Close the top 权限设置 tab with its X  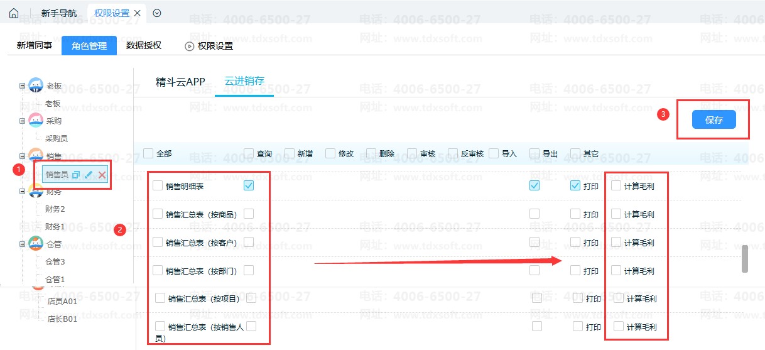pos(138,13)
